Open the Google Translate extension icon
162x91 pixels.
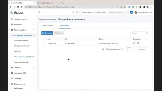click(129, 7)
